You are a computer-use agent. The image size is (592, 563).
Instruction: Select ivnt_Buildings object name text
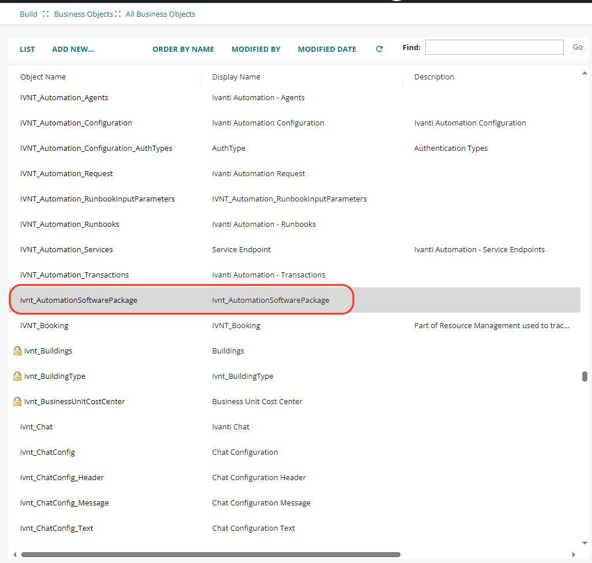(48, 351)
